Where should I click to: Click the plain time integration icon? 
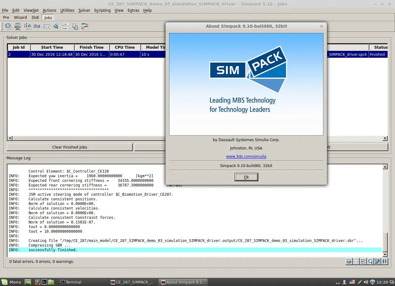(37, 27)
